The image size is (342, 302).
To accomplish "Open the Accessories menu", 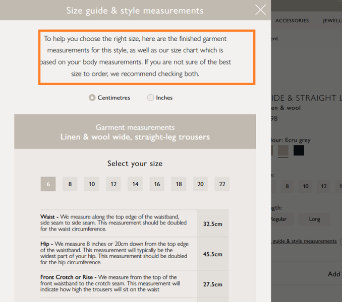I will pos(292,21).
